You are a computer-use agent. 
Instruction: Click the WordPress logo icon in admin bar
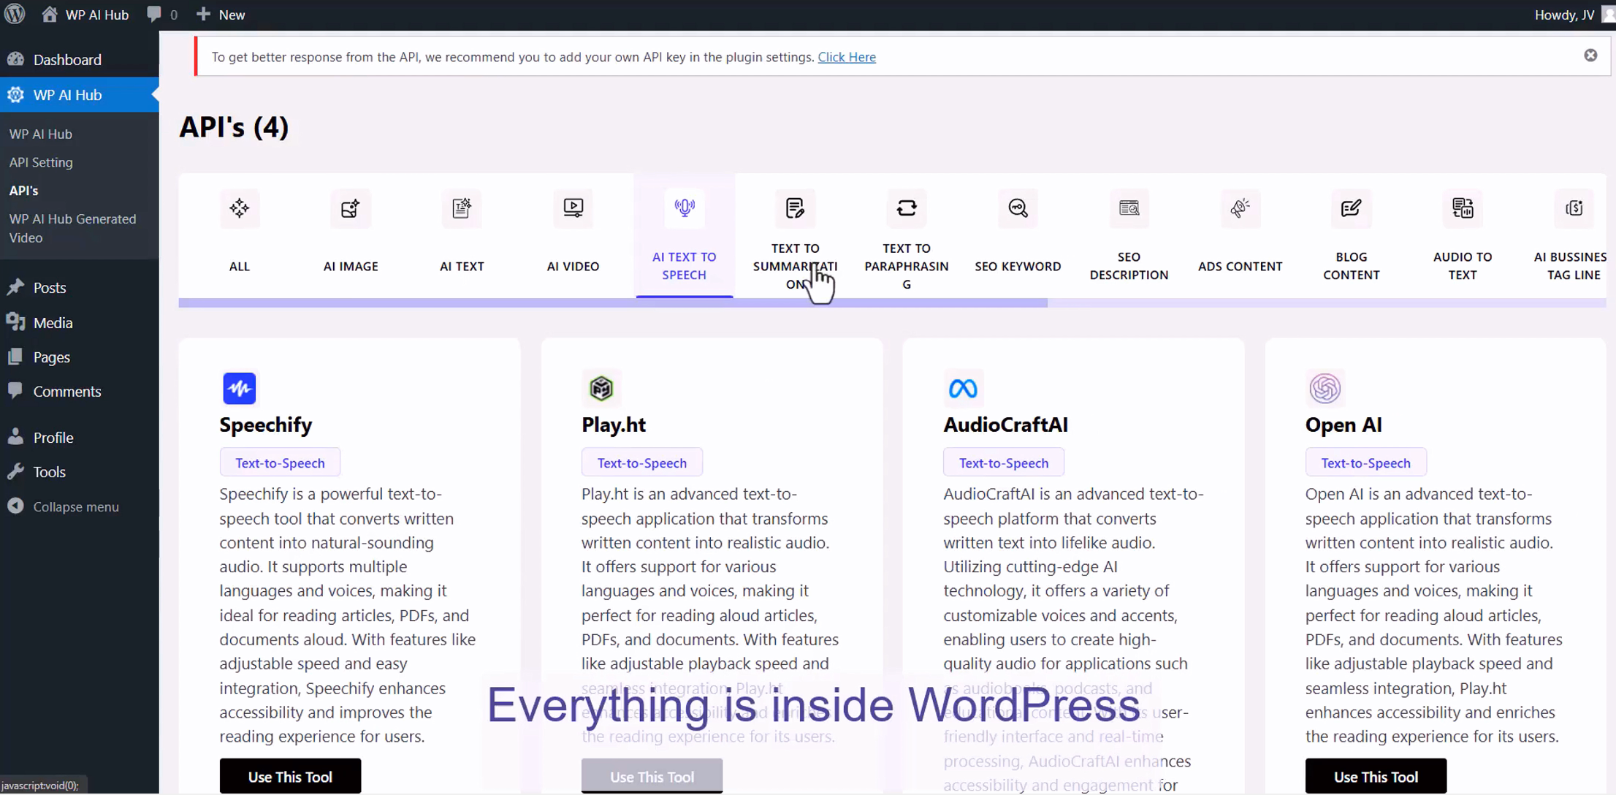[15, 14]
